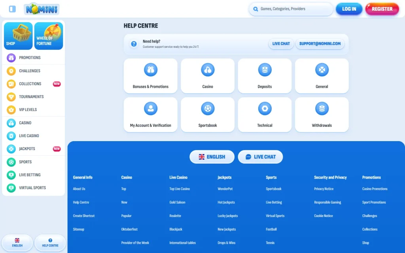Viewport: 405px width, 253px height.
Task: Open Provider of the Week footer link
Action: (135, 243)
